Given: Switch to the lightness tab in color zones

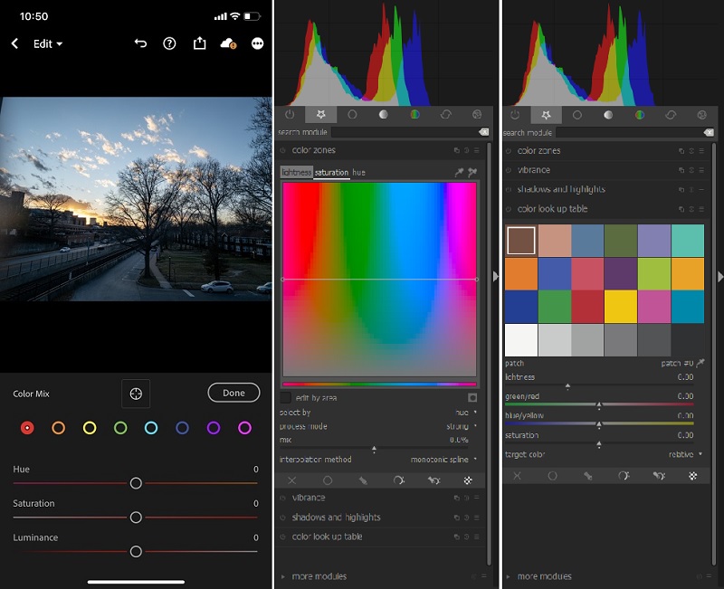Looking at the screenshot, I should (296, 173).
